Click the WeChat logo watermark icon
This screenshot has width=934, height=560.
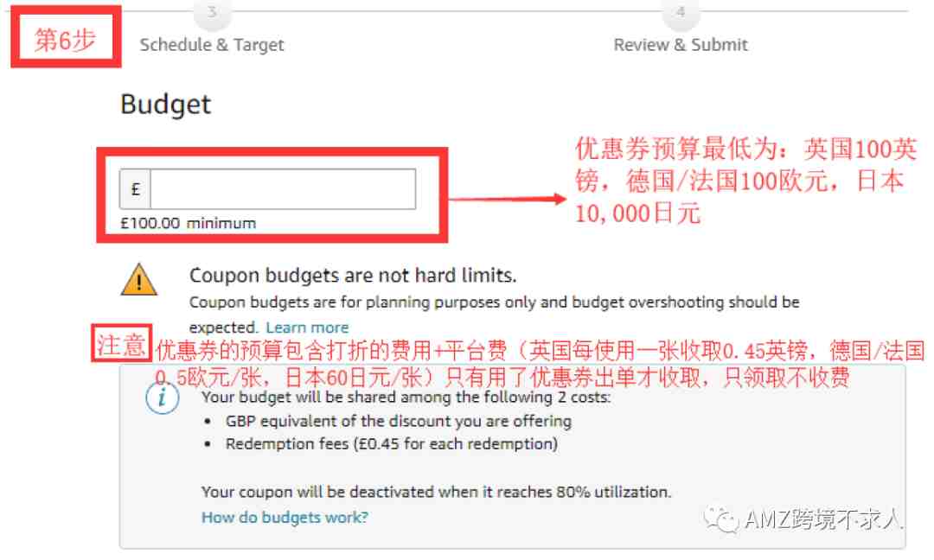(x=721, y=519)
